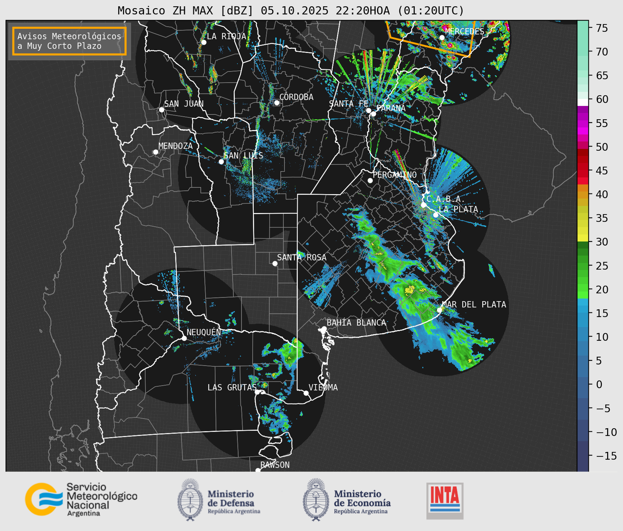The image size is (623, 531).
Task: Select the NEUQUÉN city marker
Action: 184,338
